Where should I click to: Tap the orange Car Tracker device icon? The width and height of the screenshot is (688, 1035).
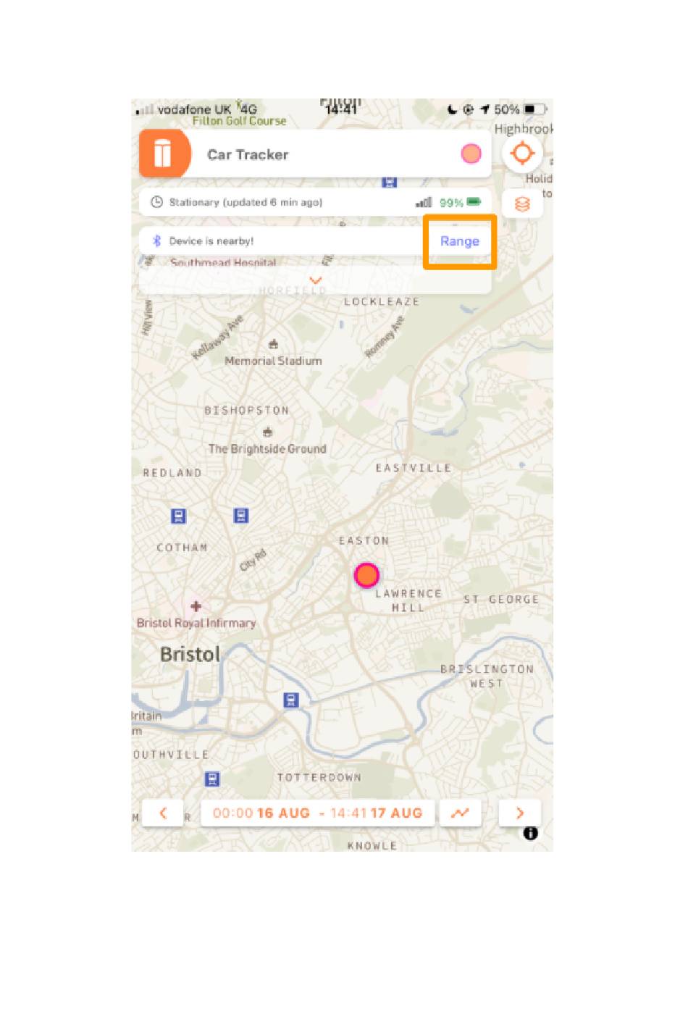click(164, 154)
